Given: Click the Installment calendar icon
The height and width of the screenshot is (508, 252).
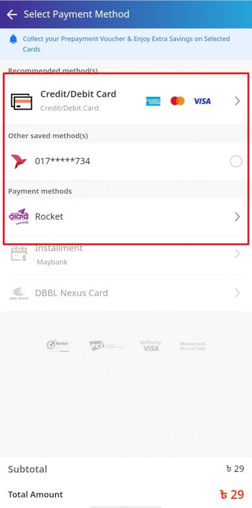Looking at the screenshot, I should 19,253.
